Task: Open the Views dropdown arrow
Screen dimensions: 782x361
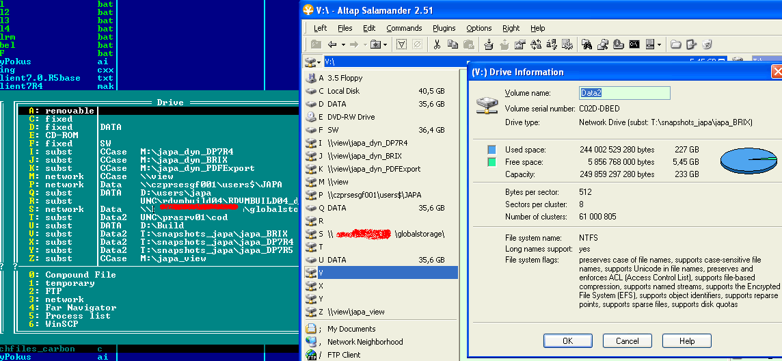Action: point(659,44)
